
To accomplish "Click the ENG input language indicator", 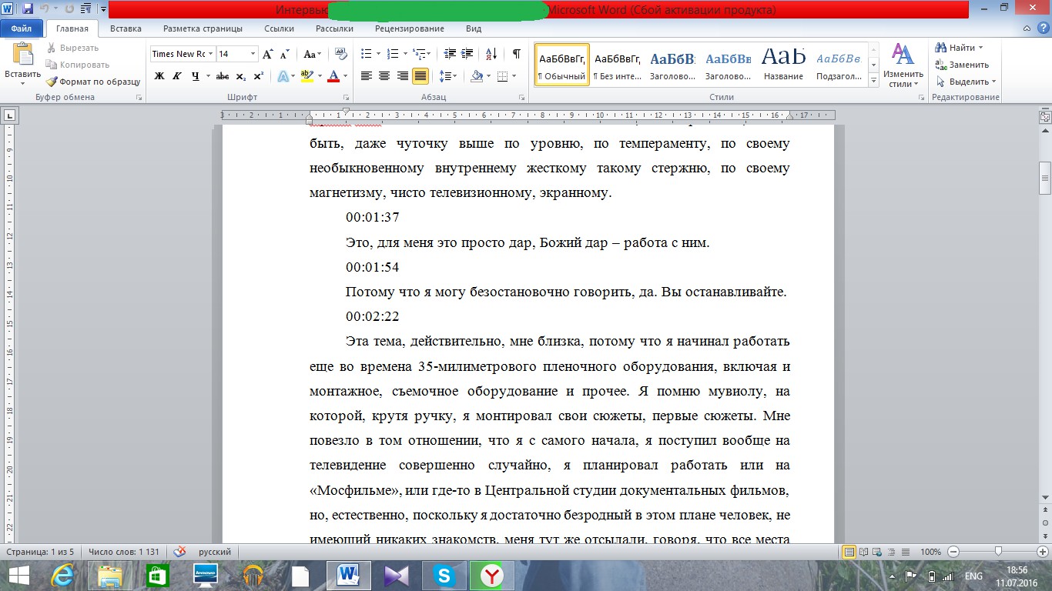I will [973, 576].
